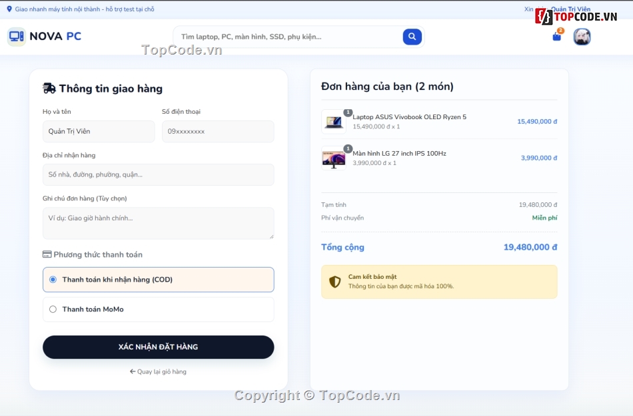This screenshot has height=416, width=633.
Task: Click the Laptop ASUS Vivobook thumbnail
Action: (x=334, y=121)
